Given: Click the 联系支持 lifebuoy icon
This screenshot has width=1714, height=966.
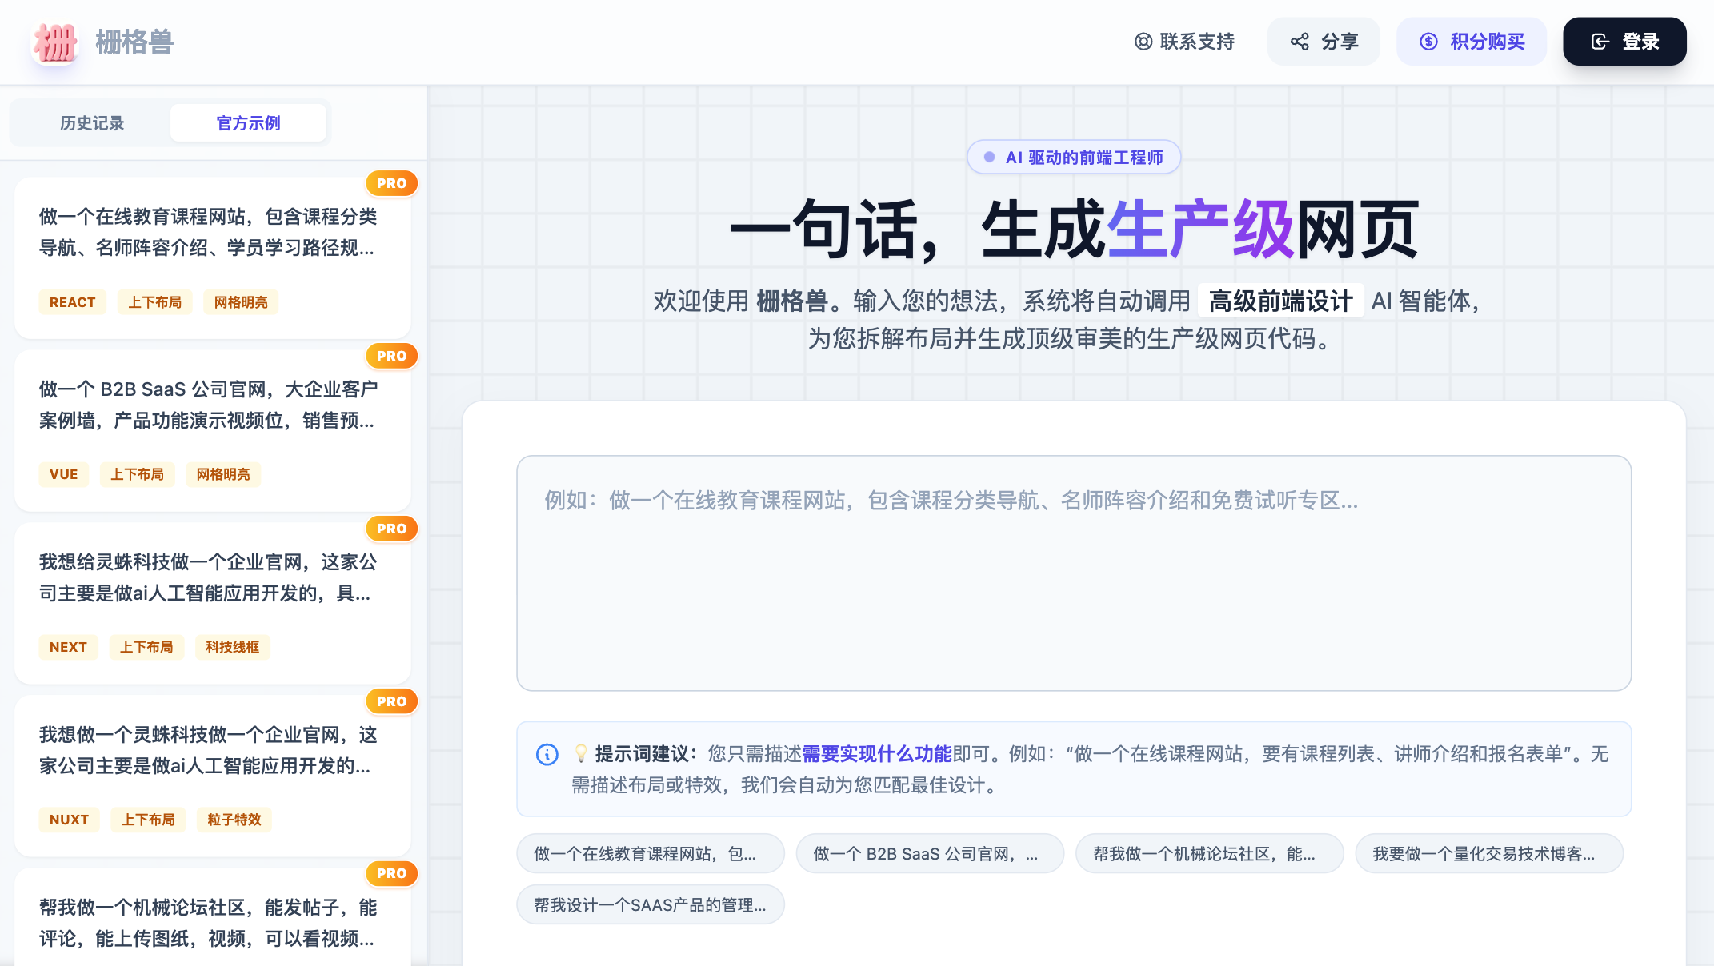Looking at the screenshot, I should click(1143, 42).
